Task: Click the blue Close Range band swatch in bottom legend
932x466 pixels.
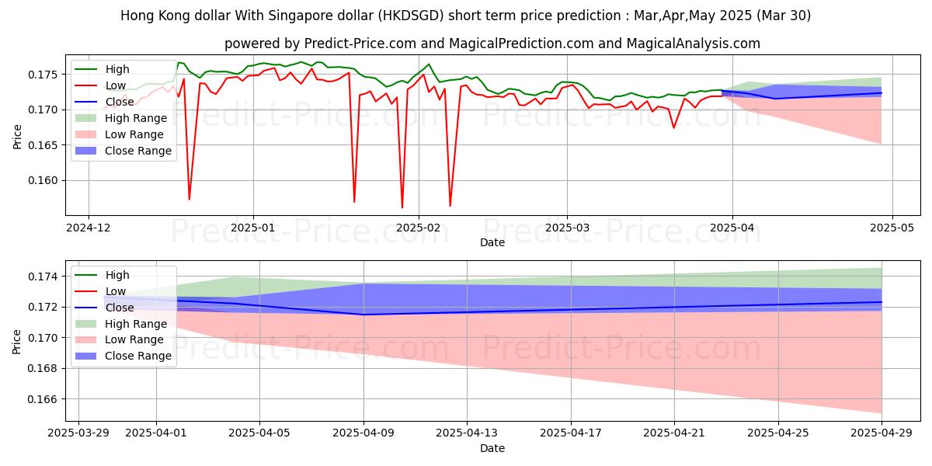Action: (x=85, y=356)
